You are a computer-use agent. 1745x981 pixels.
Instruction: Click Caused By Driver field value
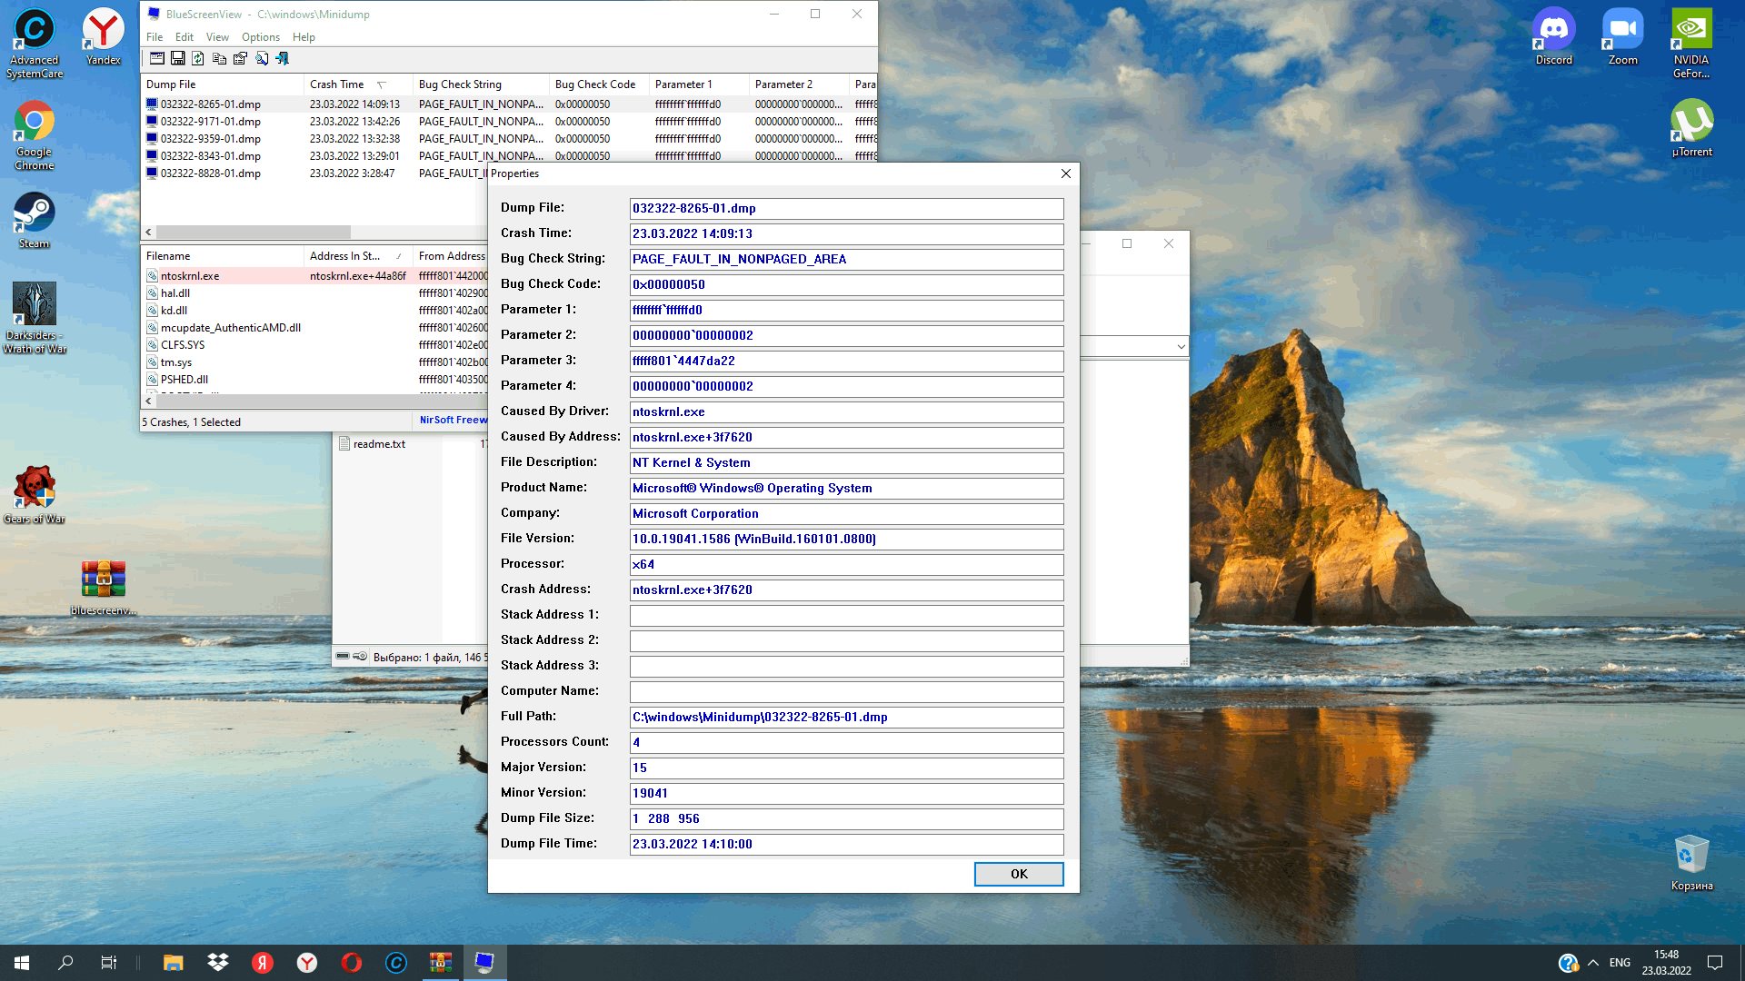(846, 411)
